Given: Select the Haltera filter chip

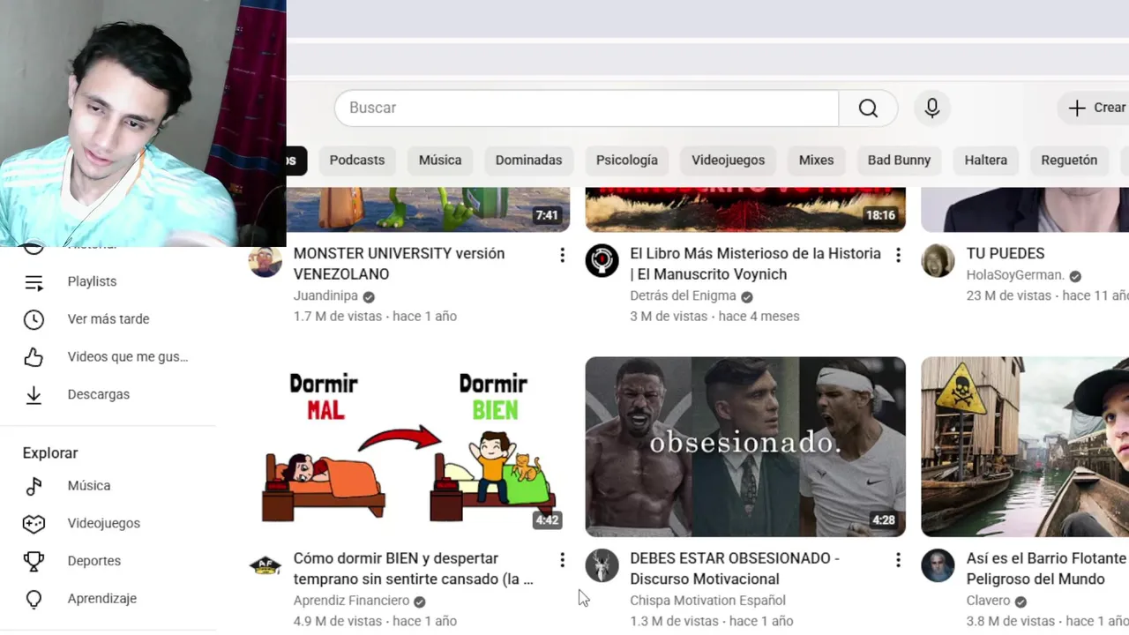Looking at the screenshot, I should (985, 160).
